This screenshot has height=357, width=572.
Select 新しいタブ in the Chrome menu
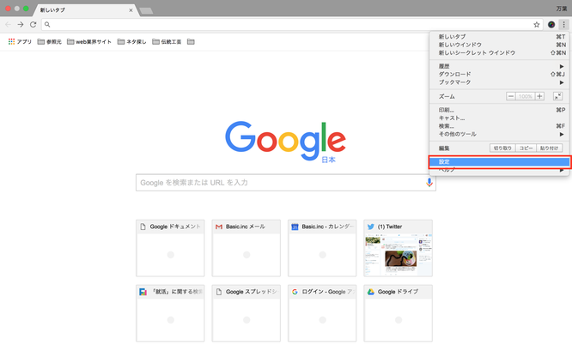click(x=499, y=36)
